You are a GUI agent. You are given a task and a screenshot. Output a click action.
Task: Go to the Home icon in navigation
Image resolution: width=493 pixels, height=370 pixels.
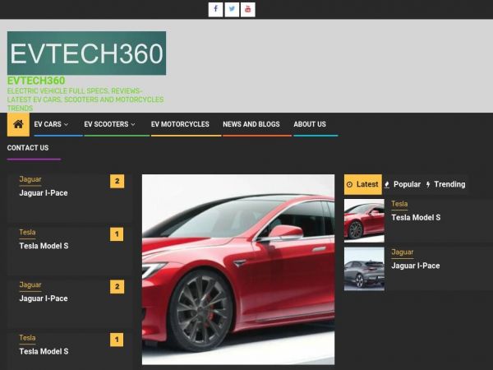pos(18,125)
